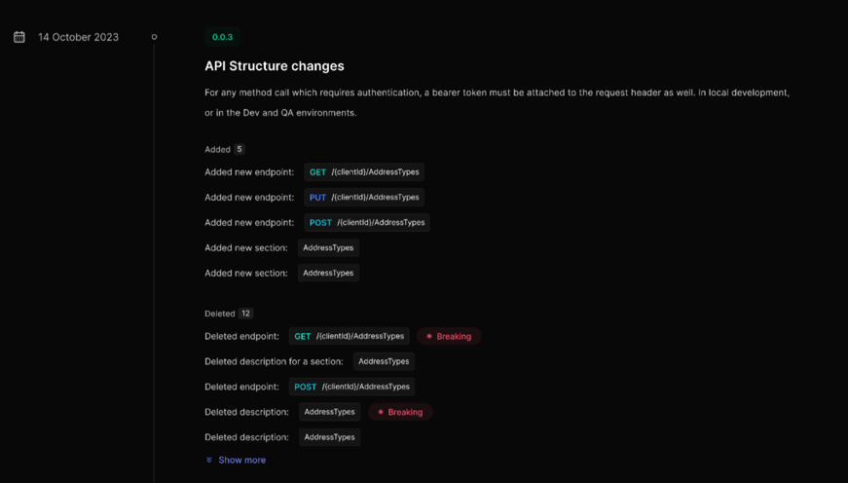The width and height of the screenshot is (848, 483).
Task: Expand the list with Show more
Action: pyautogui.click(x=241, y=460)
